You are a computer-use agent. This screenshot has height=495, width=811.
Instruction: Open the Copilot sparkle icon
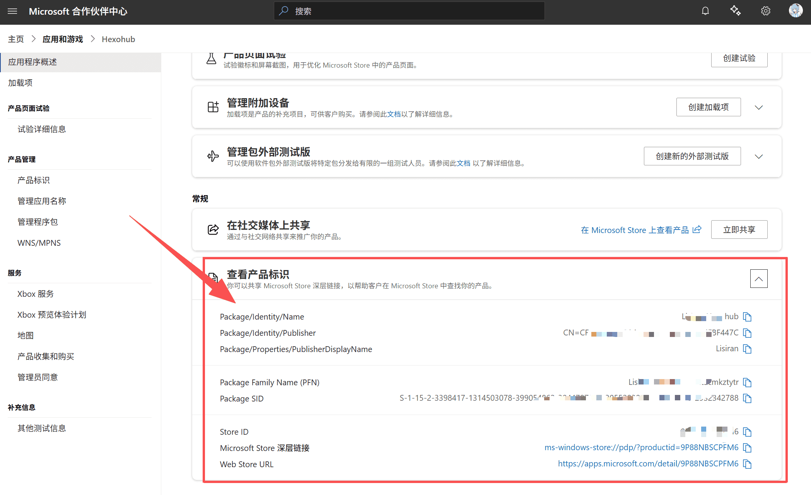735,11
